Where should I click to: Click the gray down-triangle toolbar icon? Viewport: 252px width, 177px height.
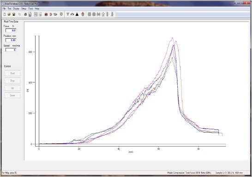pos(68,14)
